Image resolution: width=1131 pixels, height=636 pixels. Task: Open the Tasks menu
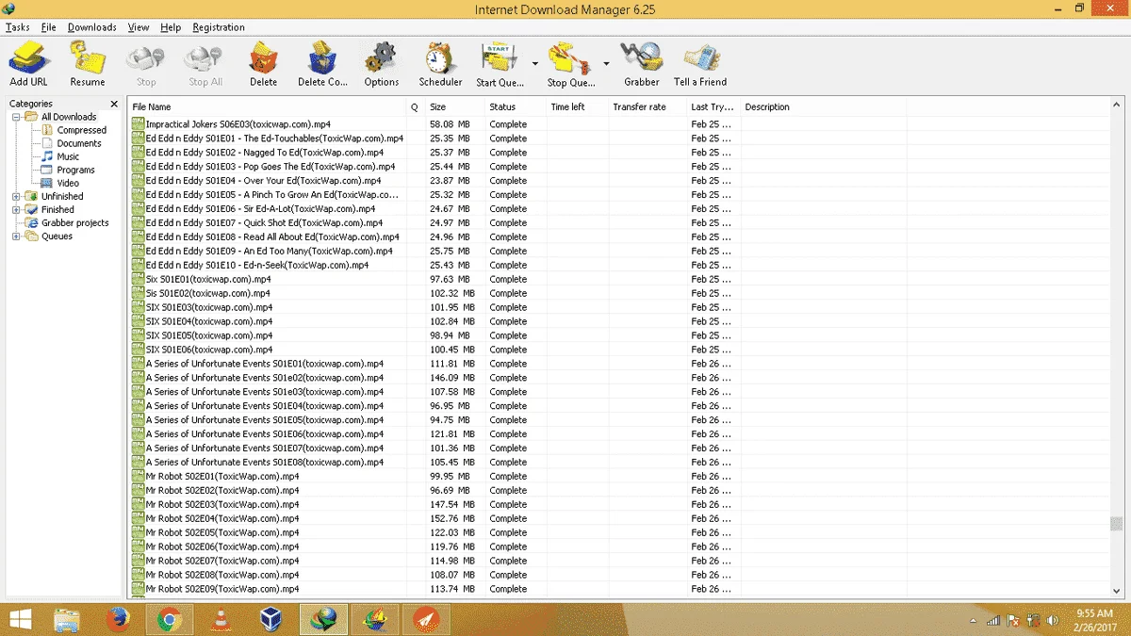coord(18,27)
